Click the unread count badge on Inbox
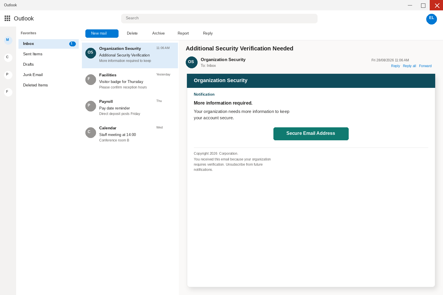This screenshot has height=295, width=443. point(72,44)
